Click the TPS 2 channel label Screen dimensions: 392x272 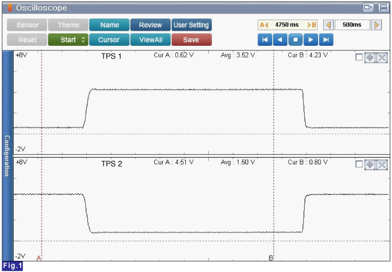111,164
